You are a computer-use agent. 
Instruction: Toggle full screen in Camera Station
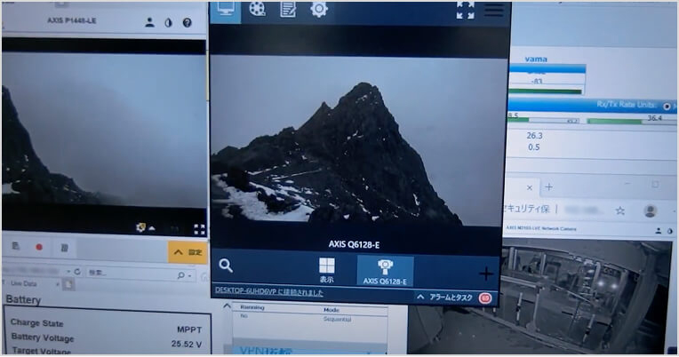pyautogui.click(x=465, y=10)
